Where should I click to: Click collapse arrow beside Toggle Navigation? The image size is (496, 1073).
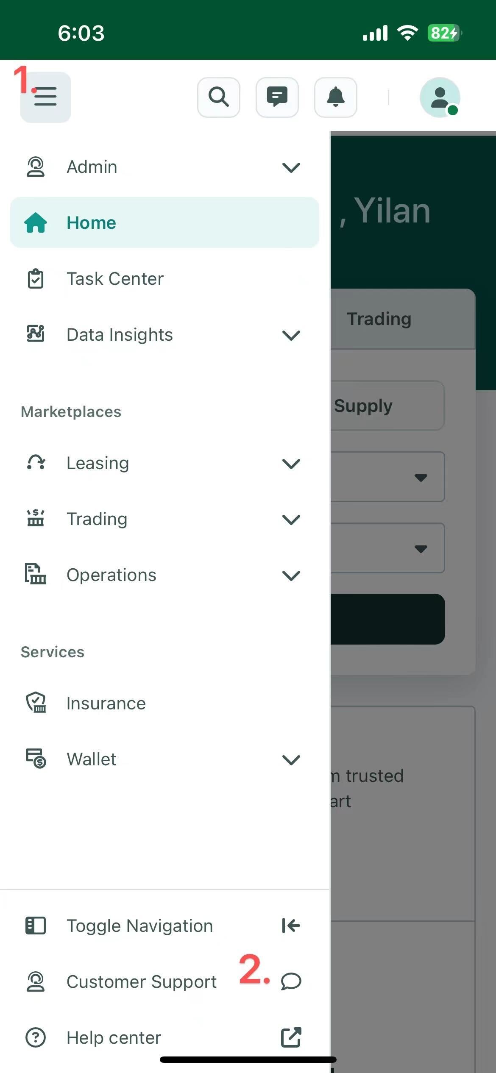[x=291, y=926]
